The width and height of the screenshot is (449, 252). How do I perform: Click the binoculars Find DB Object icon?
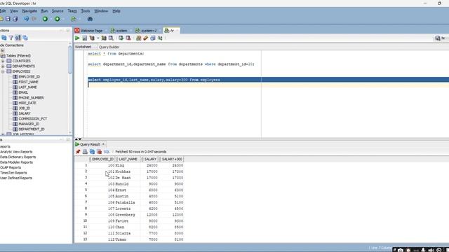pos(90,19)
